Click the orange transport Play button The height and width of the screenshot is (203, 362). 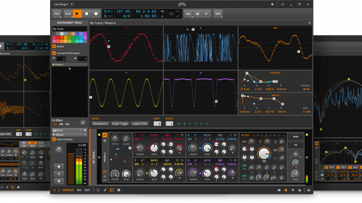pyautogui.click(x=77, y=13)
